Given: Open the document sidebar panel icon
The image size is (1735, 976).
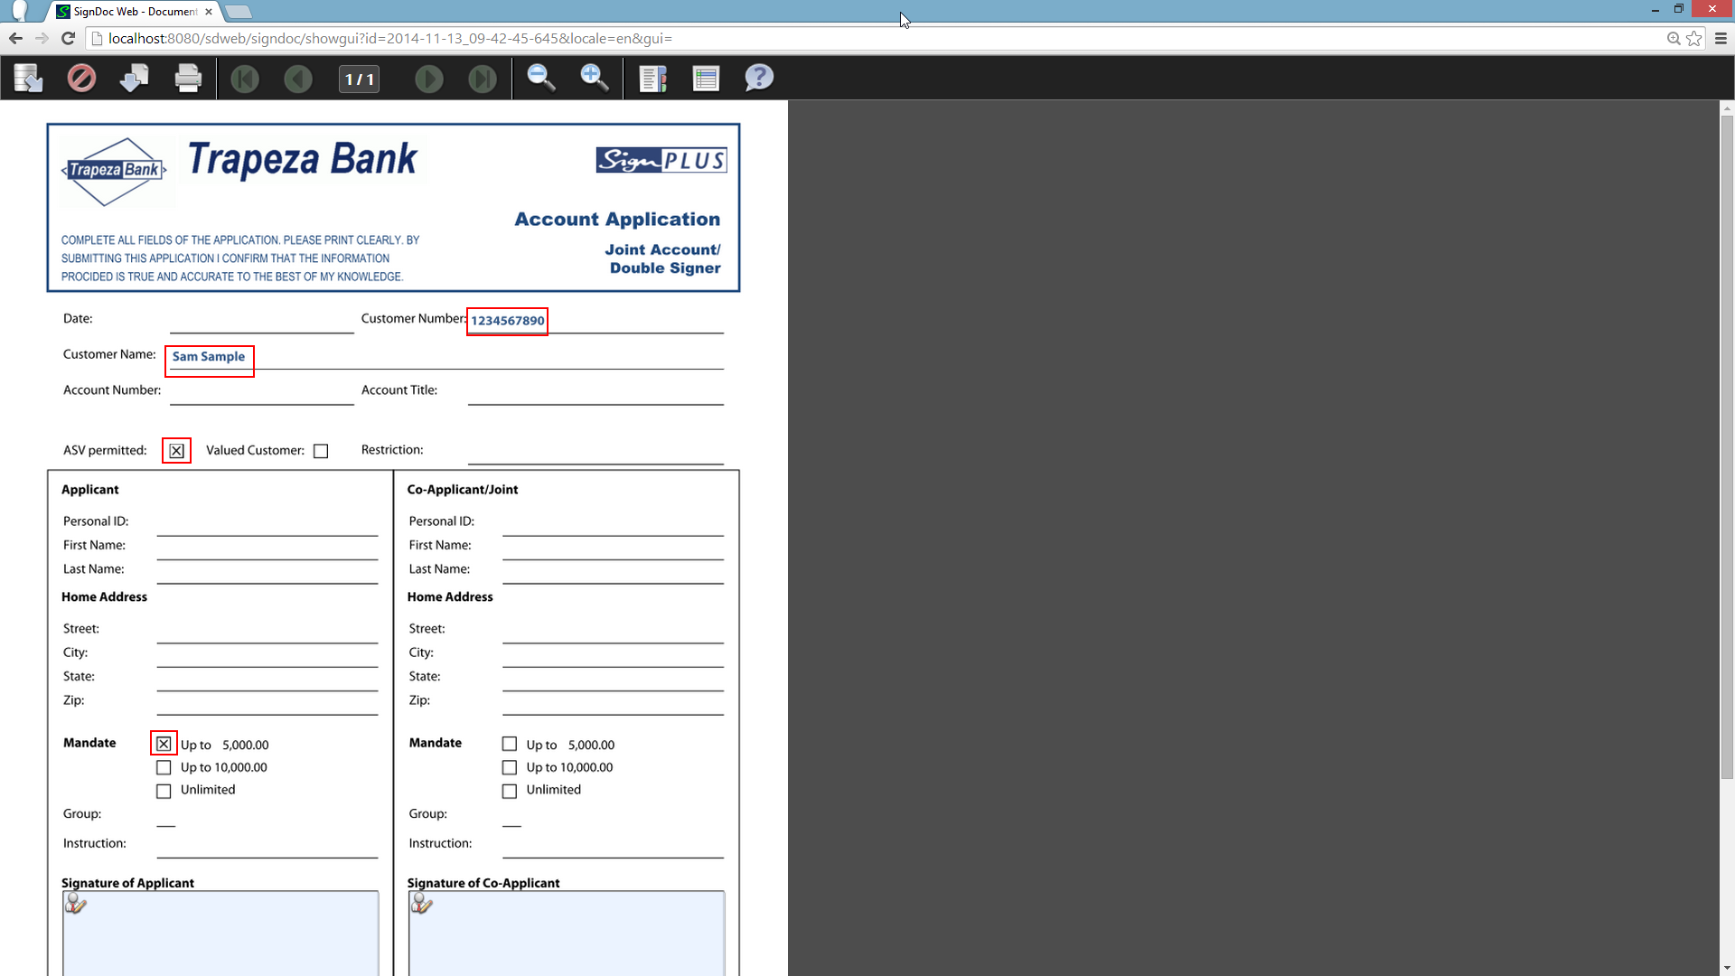Looking at the screenshot, I should (652, 79).
